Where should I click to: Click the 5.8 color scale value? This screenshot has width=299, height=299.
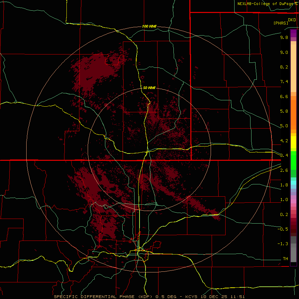284,111
